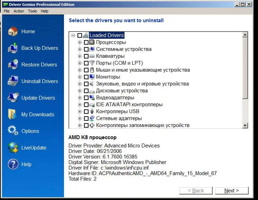This screenshot has height=200, width=258.
Task: Click the Home house icon
Action: coord(13,31)
